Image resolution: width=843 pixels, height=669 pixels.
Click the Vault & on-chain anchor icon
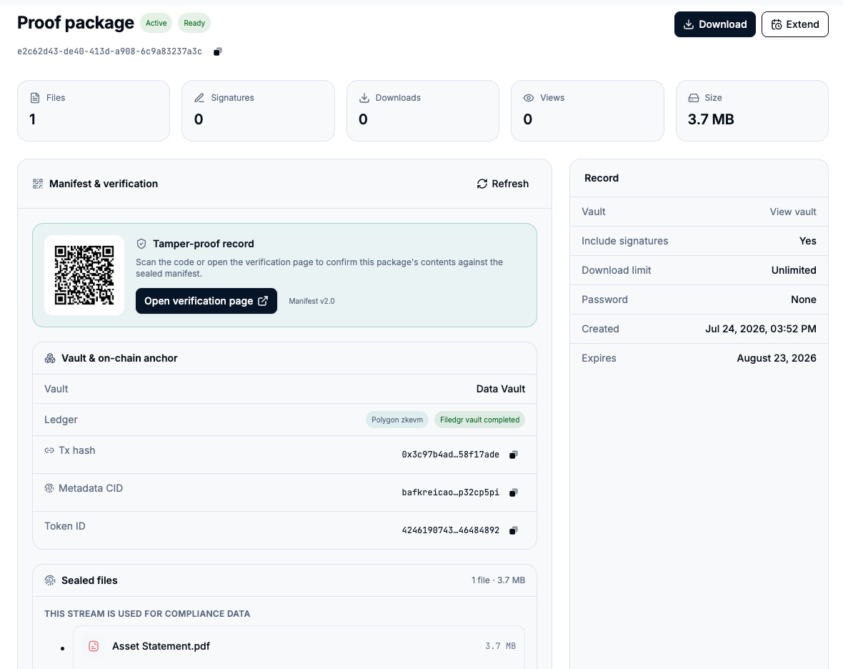pos(50,358)
